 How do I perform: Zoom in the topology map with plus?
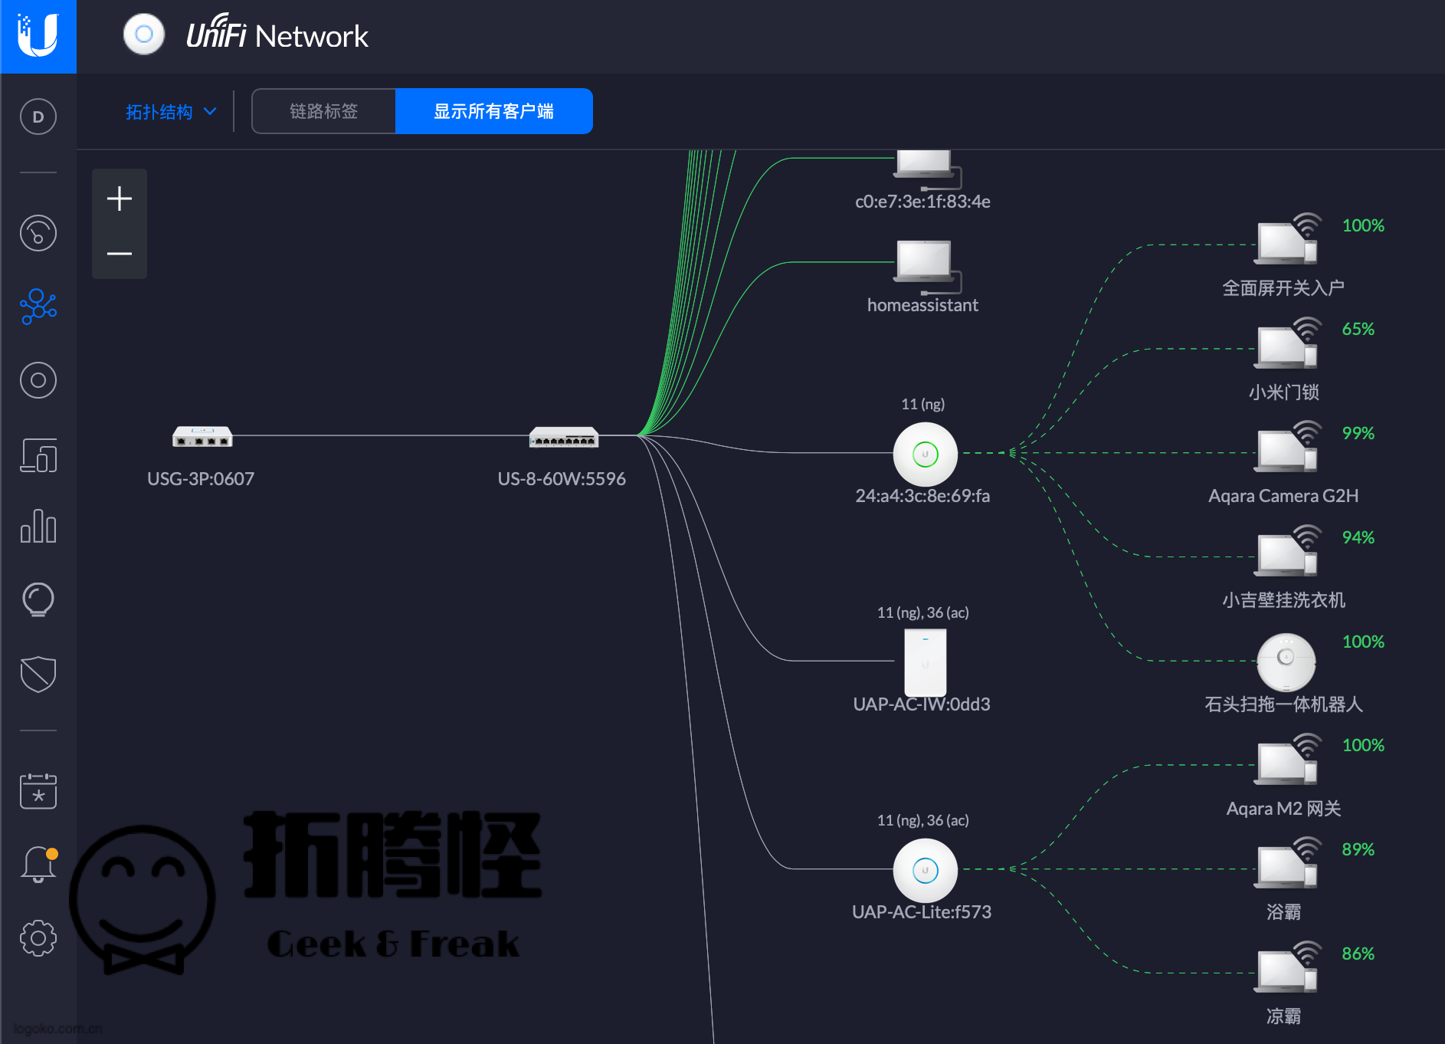[120, 199]
